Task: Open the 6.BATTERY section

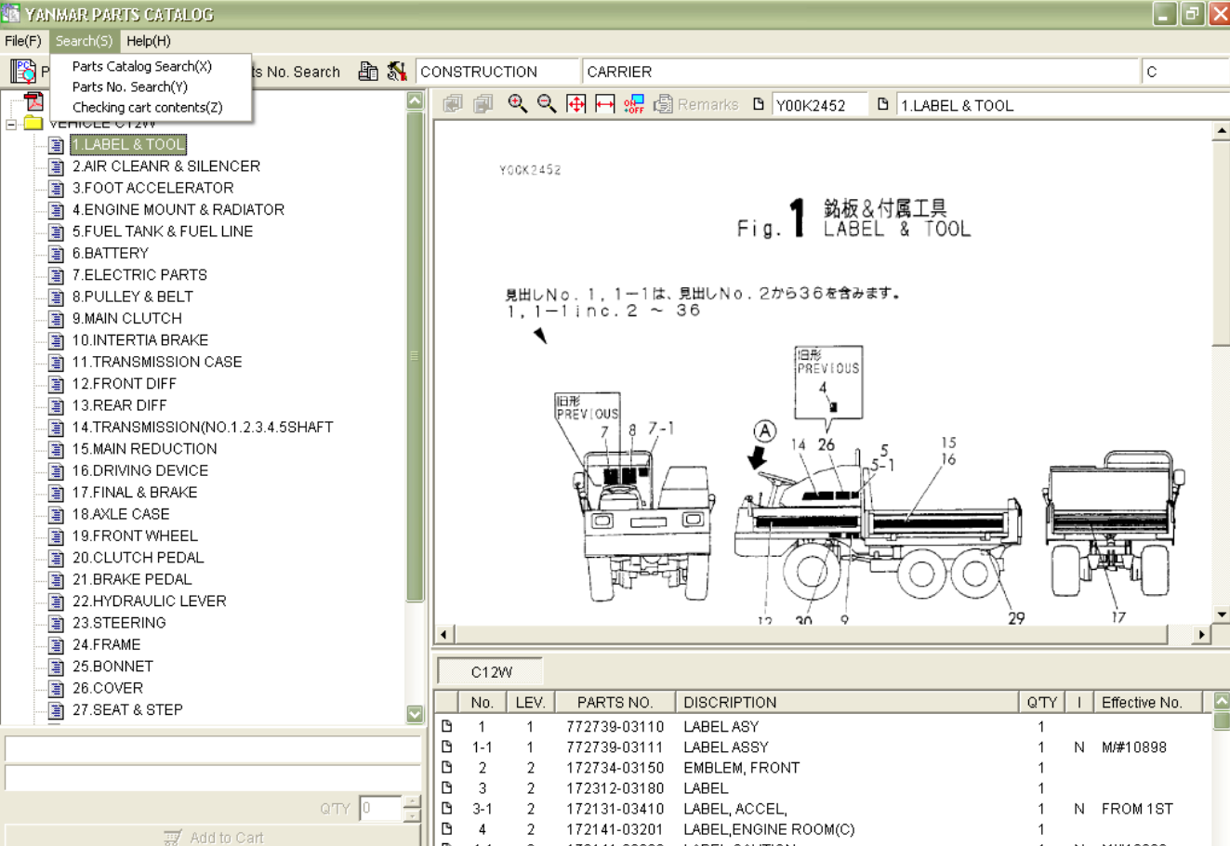Action: click(x=111, y=253)
